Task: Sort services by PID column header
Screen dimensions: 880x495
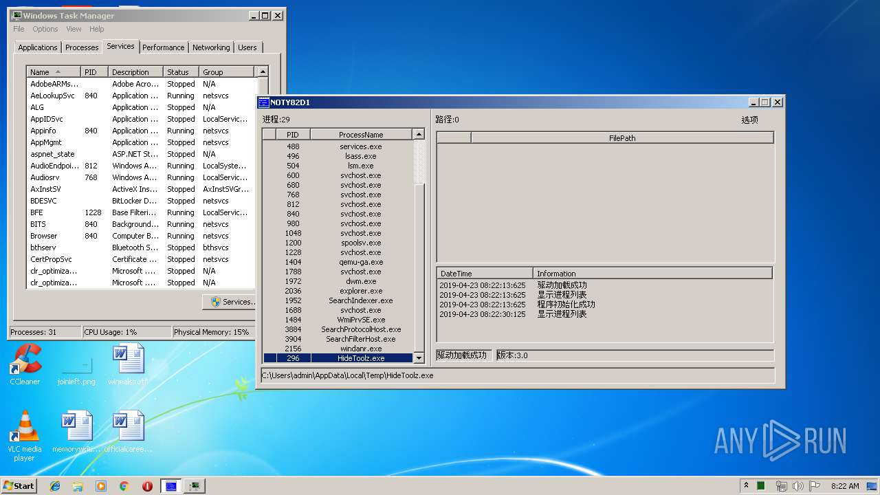Action: pyautogui.click(x=94, y=72)
